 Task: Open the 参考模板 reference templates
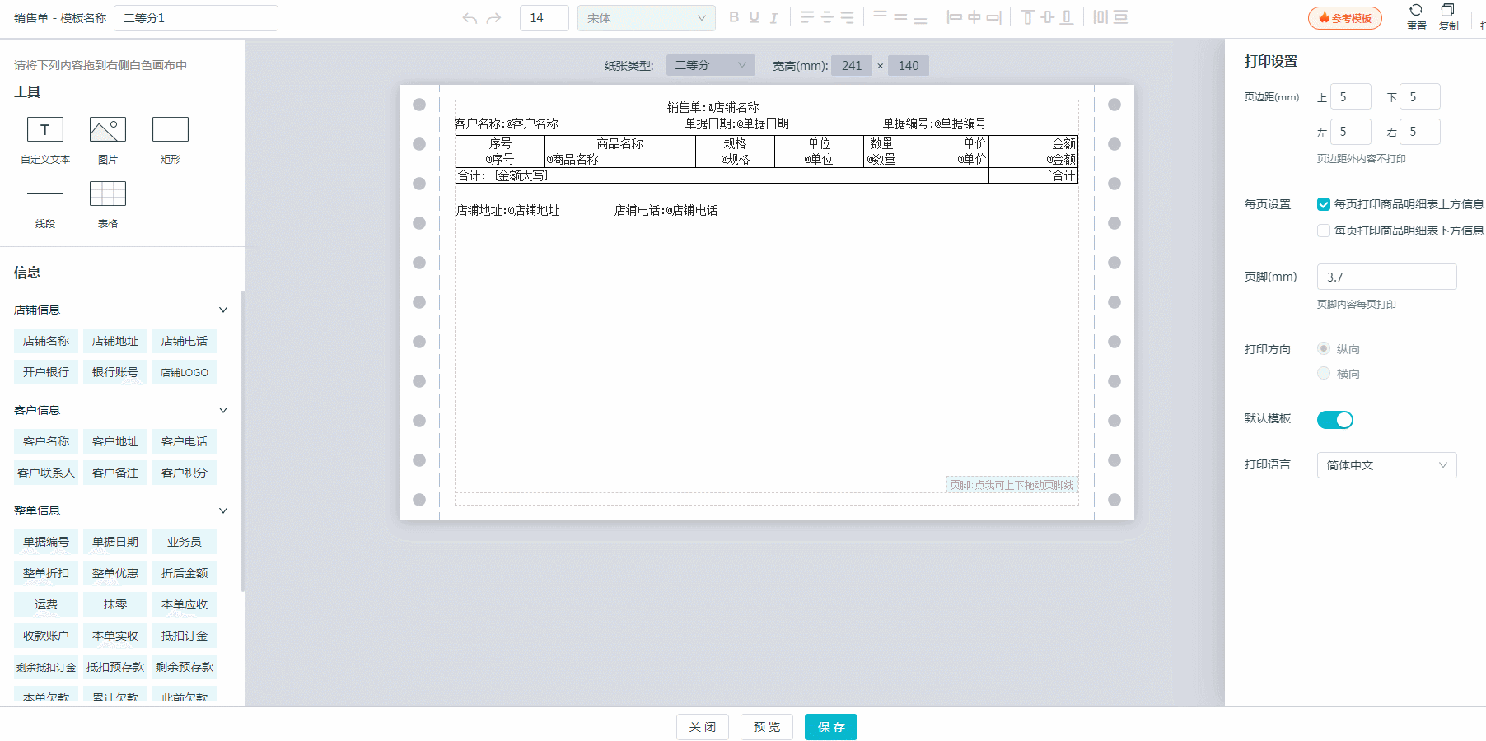(x=1344, y=18)
